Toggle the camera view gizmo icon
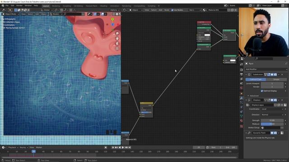Screen dimensions: 289x162 (117, 43)
